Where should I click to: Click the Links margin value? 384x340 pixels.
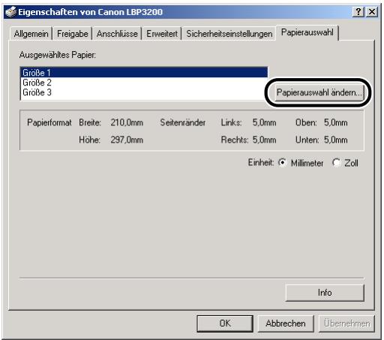pos(264,122)
